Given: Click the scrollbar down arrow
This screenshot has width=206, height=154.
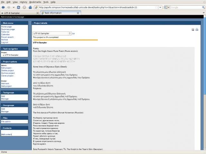Looking at the screenshot, I should click(205, 149).
